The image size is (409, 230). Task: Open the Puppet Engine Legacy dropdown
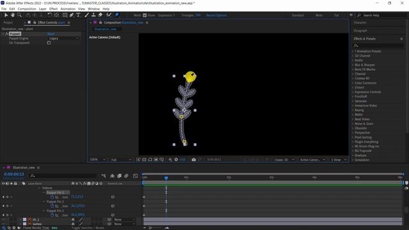point(63,38)
